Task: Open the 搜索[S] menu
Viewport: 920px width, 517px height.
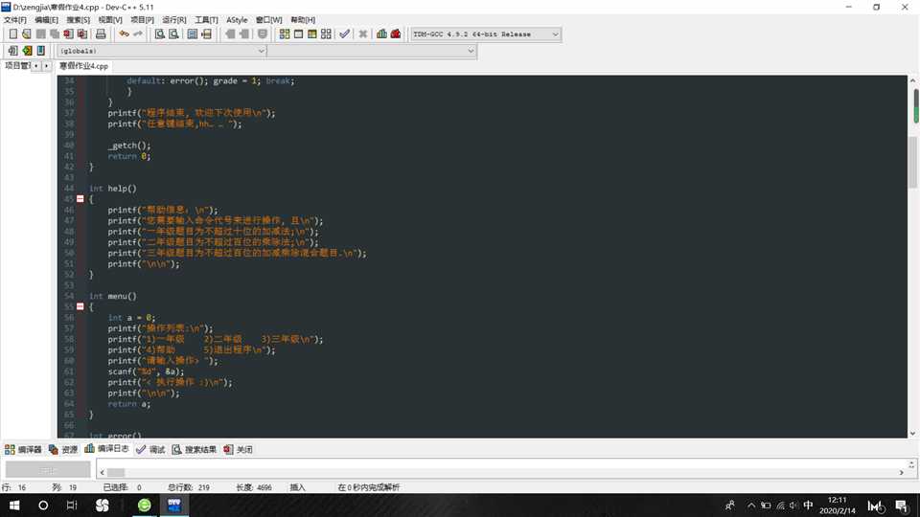Action: point(78,19)
